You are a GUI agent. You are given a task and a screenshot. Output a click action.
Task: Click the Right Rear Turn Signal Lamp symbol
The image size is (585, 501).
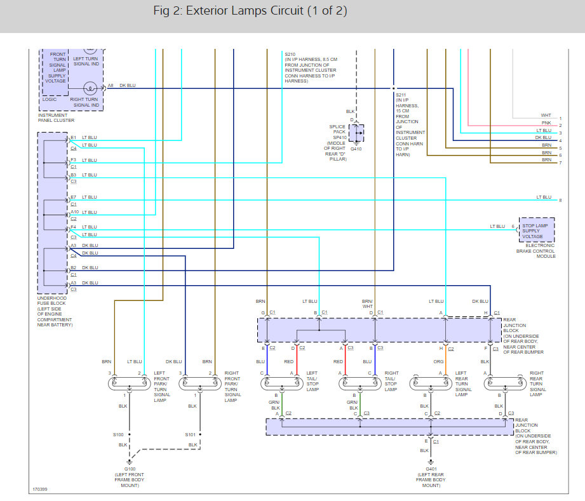(x=505, y=384)
